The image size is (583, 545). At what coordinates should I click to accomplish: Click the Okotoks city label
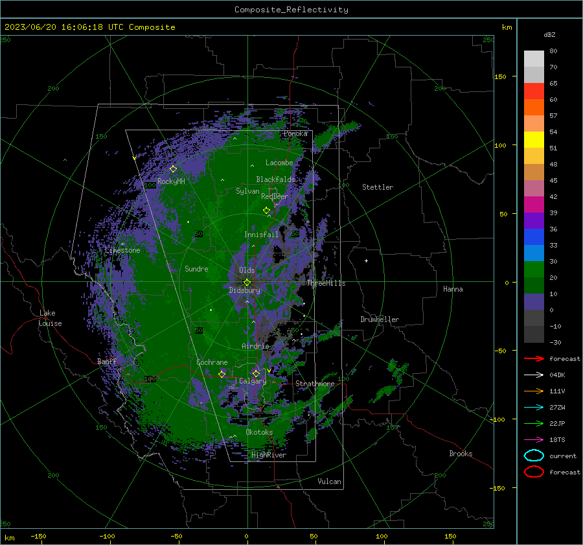tap(259, 432)
